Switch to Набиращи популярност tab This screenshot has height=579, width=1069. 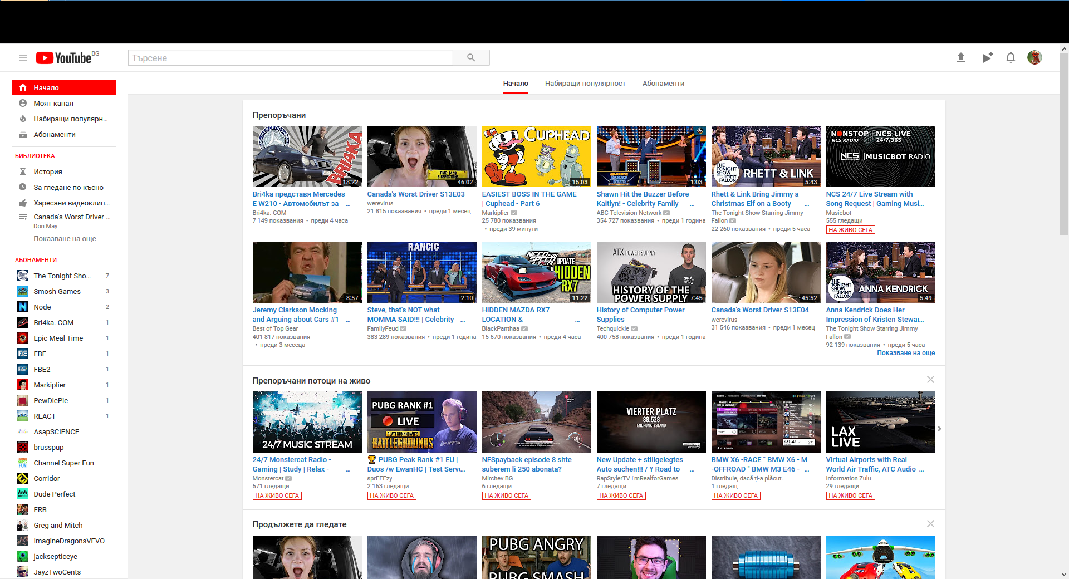point(585,84)
